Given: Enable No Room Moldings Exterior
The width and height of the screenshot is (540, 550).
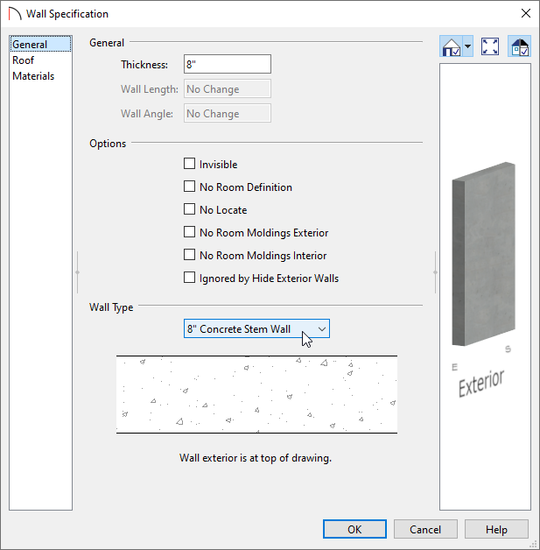Looking at the screenshot, I should point(190,232).
